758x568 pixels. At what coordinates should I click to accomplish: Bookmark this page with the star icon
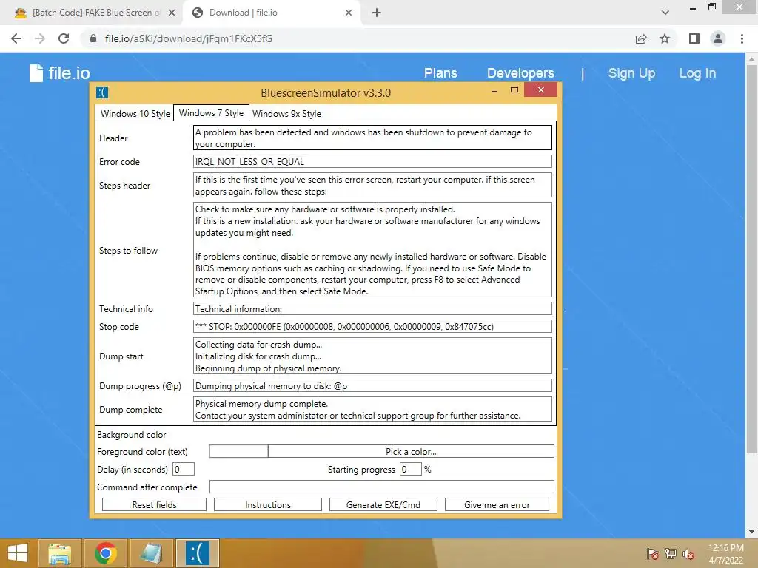pyautogui.click(x=665, y=38)
